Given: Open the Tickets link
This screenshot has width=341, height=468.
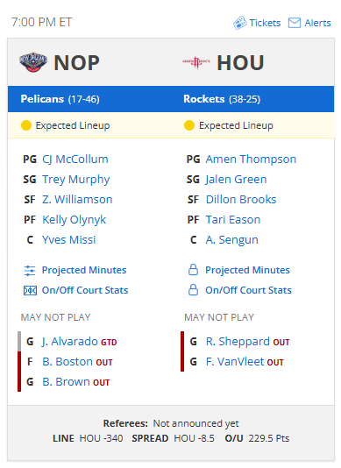Looking at the screenshot, I should pyautogui.click(x=265, y=23).
